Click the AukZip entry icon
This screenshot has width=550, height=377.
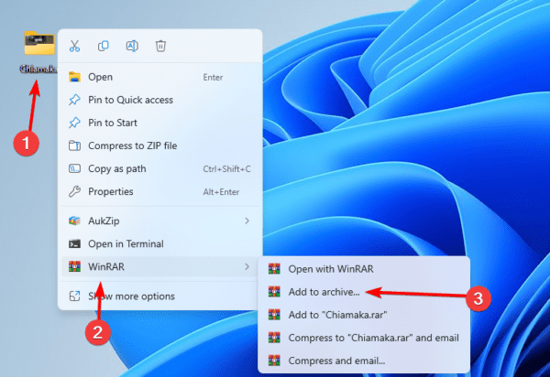pos(74,221)
